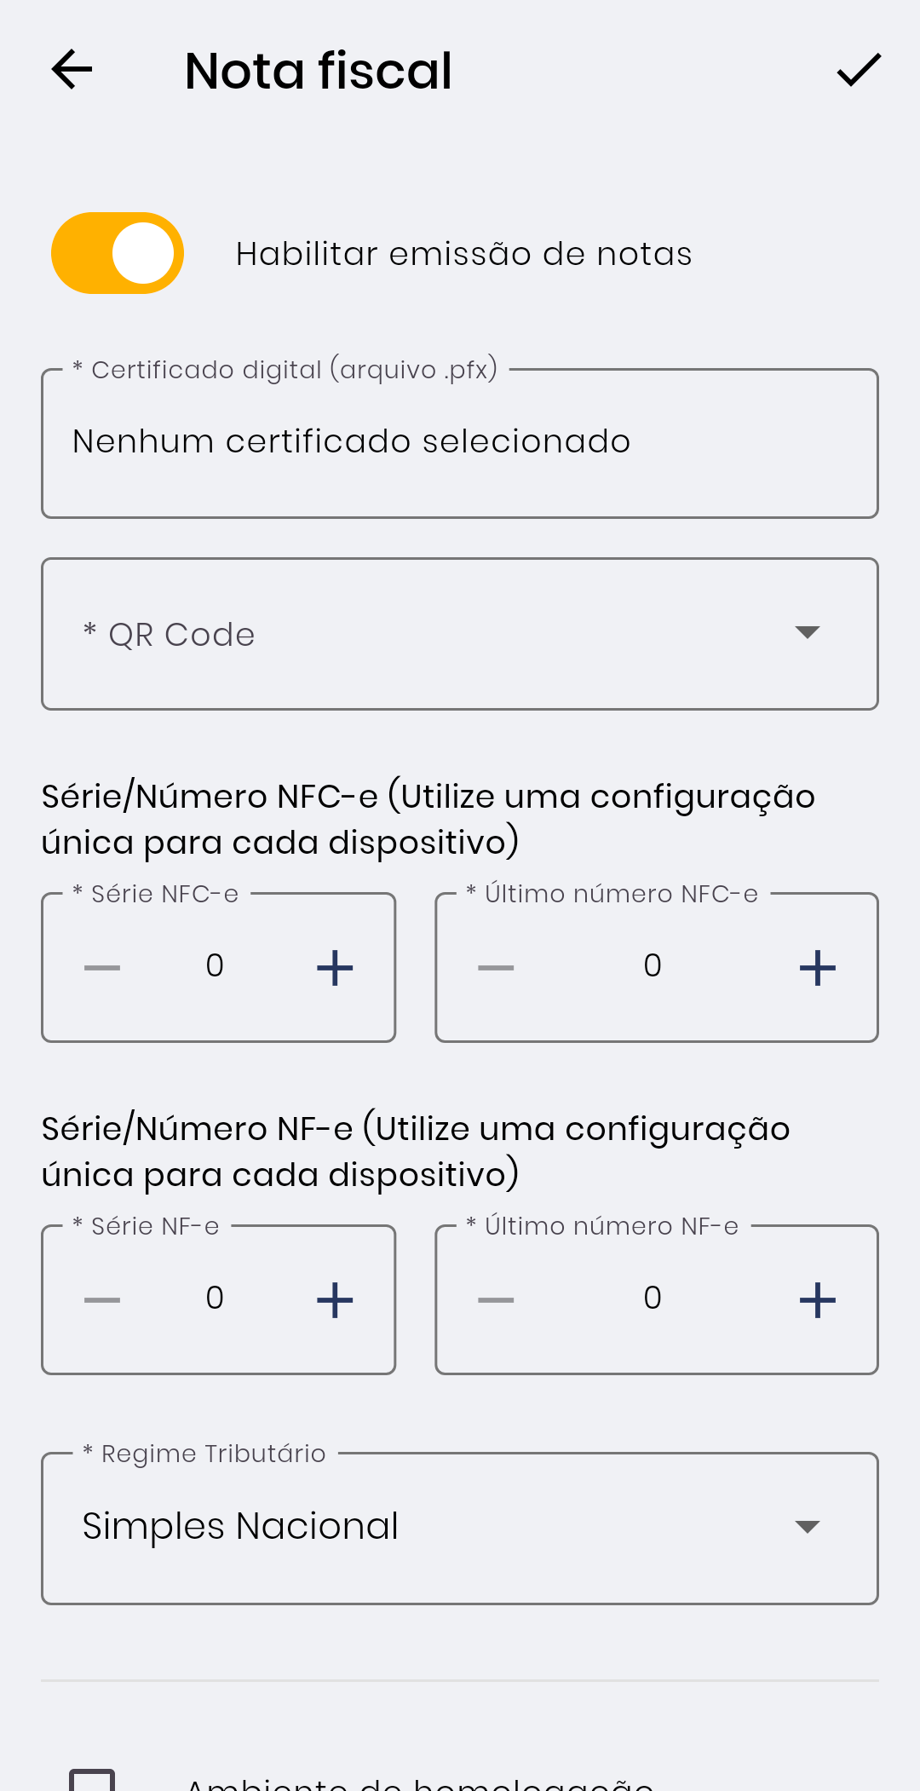920x1791 pixels.
Task: Increase Série NF-e with plus icon
Action: click(x=335, y=1300)
